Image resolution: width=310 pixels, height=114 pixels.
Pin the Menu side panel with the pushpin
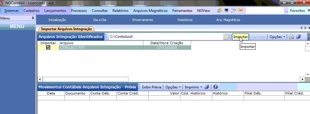[33, 18]
